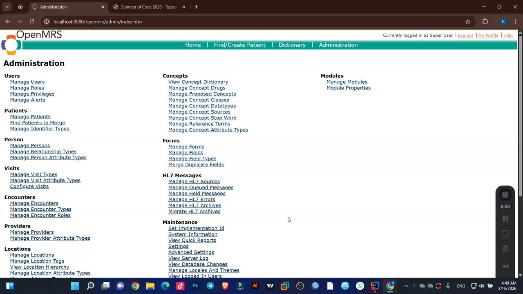Open Windows Search from the taskbar

click(90, 286)
